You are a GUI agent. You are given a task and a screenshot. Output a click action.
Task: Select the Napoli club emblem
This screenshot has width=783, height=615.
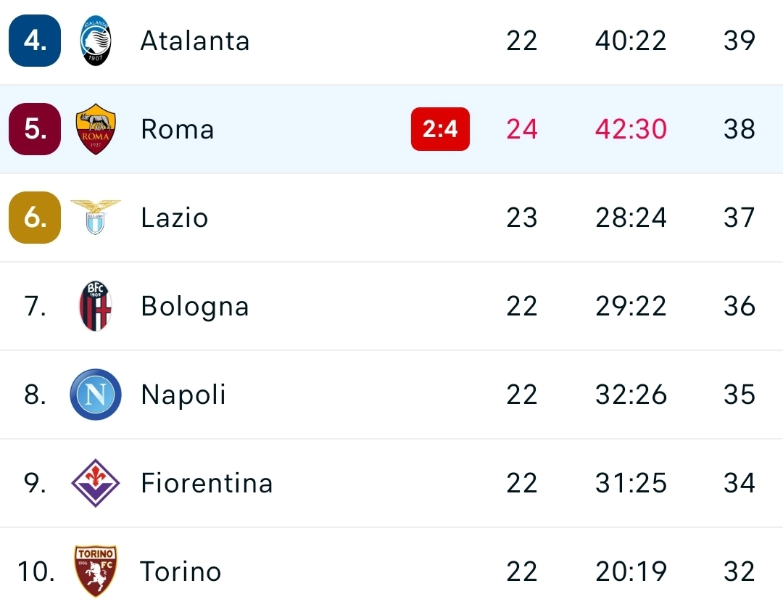point(95,395)
